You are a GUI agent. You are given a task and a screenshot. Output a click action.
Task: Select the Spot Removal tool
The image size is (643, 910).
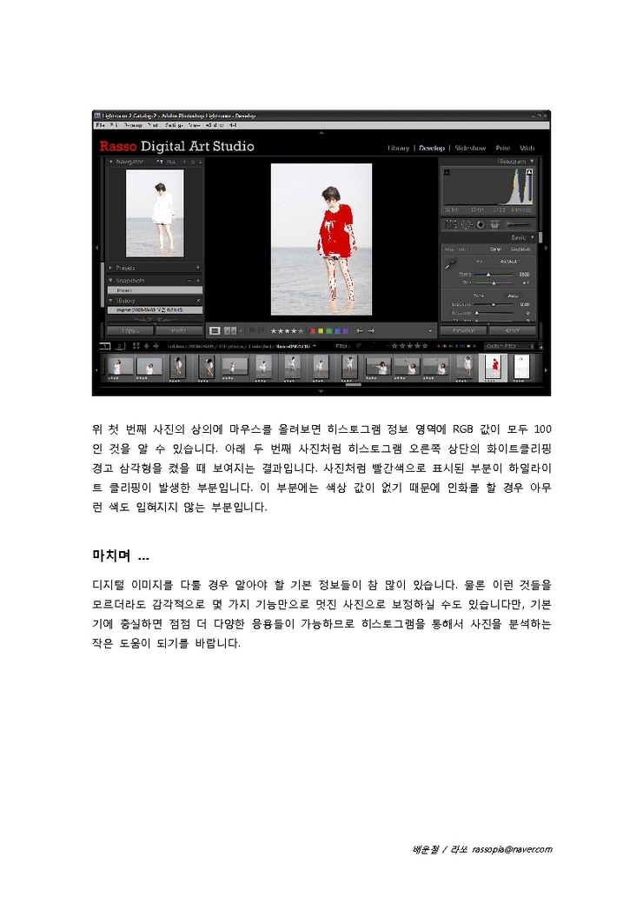[466, 224]
